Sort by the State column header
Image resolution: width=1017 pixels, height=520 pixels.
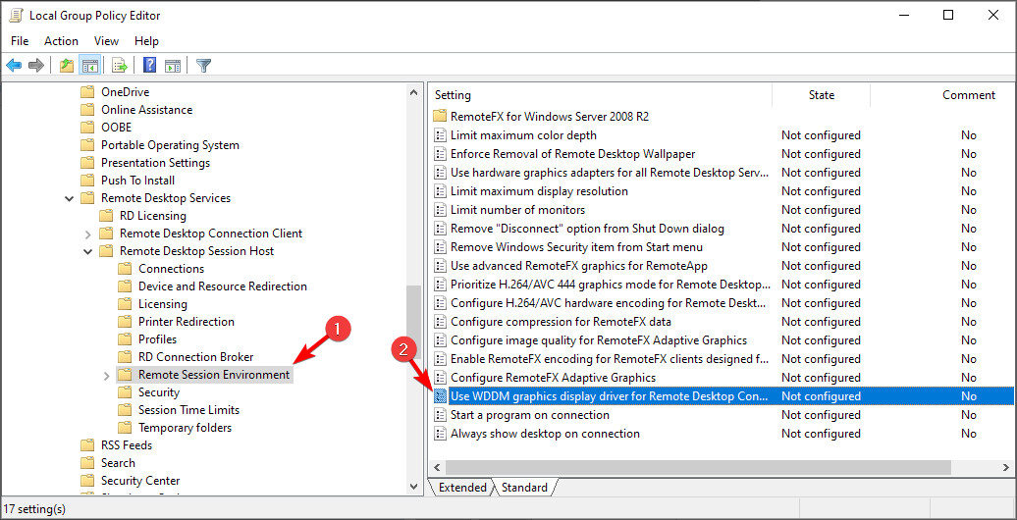(x=821, y=94)
